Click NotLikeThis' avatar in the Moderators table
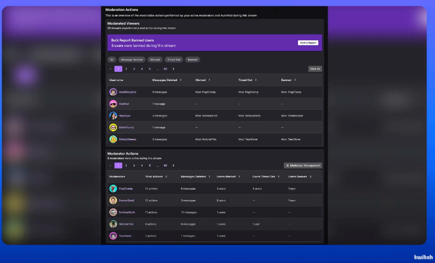The width and height of the screenshot is (435, 263). [x=113, y=224]
